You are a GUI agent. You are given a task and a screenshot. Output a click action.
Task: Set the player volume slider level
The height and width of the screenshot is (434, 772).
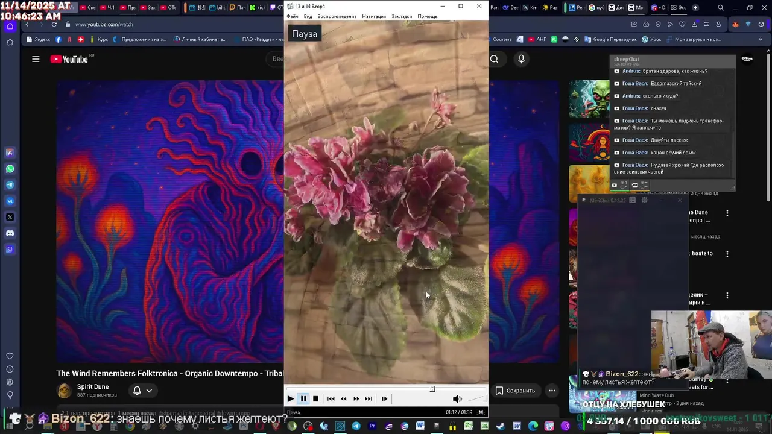coord(477,399)
